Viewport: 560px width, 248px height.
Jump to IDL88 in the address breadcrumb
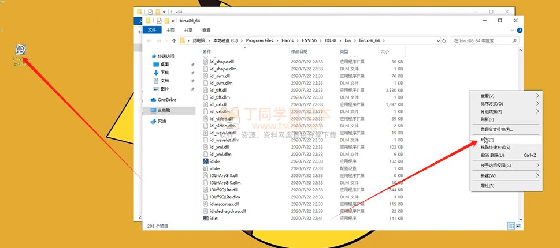329,40
